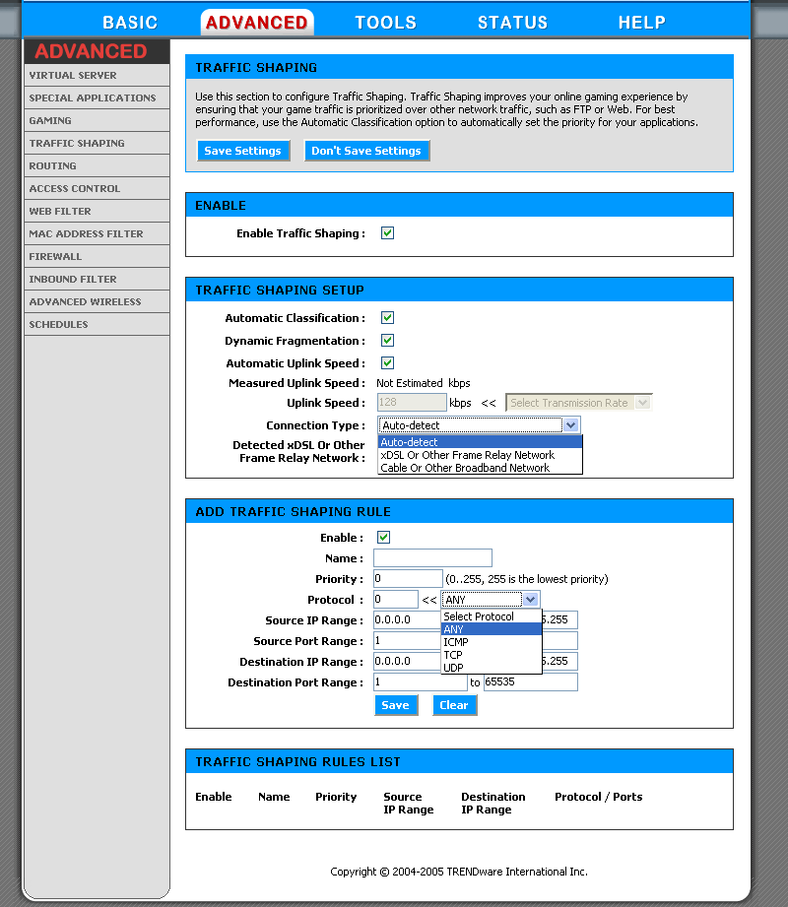Click Destination IP Range start field
The width and height of the screenshot is (788, 907).
[x=408, y=661]
